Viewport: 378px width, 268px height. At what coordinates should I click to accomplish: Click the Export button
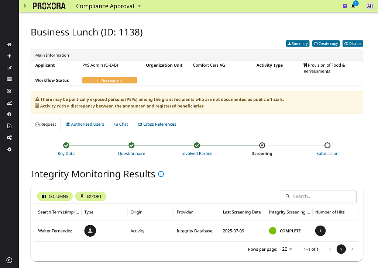tap(90, 196)
